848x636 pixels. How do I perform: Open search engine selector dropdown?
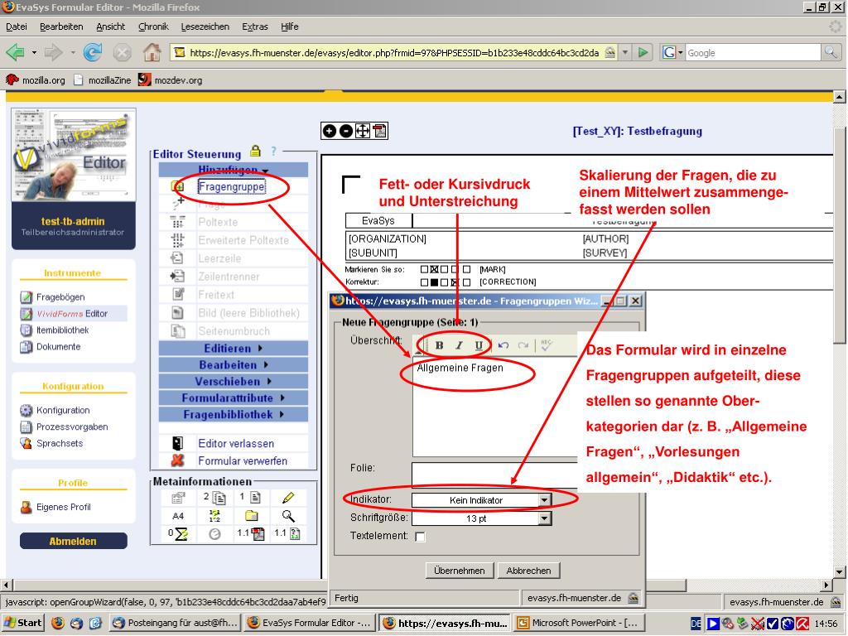coord(681,52)
